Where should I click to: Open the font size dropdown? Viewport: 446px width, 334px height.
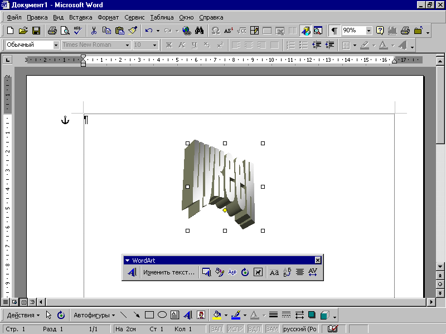pos(154,45)
